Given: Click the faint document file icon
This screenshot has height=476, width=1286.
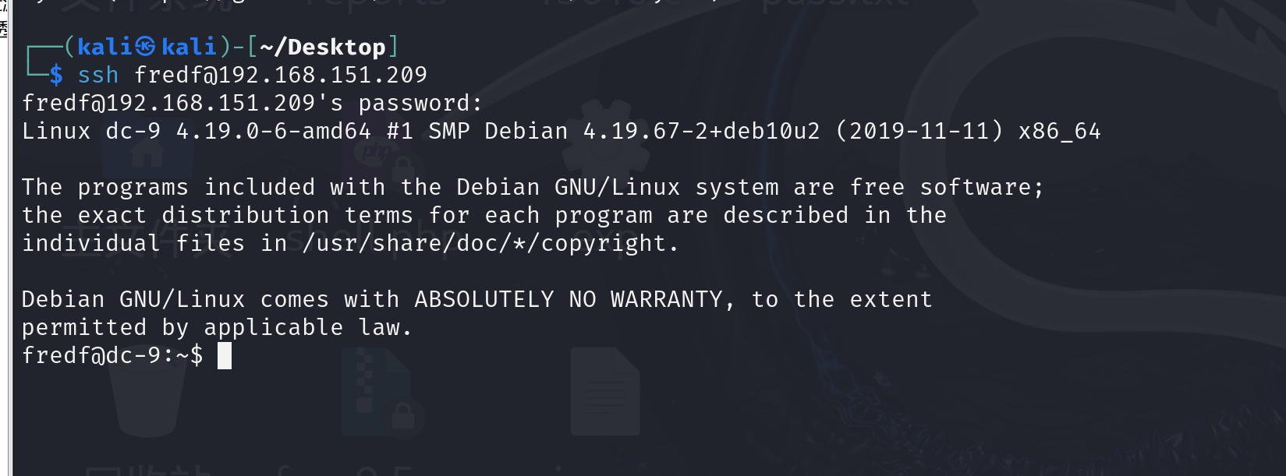Looking at the screenshot, I should (605, 392).
